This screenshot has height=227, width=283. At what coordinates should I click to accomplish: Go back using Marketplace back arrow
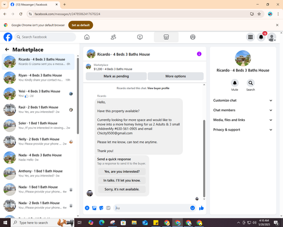[7, 49]
